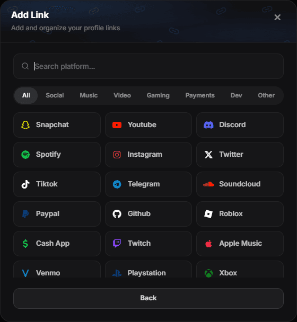The image size is (297, 322).
Task: Click the Roblox square icon
Action: point(208,214)
